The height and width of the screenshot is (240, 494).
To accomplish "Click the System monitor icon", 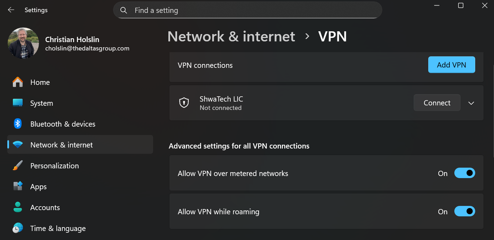I will click(x=18, y=103).
